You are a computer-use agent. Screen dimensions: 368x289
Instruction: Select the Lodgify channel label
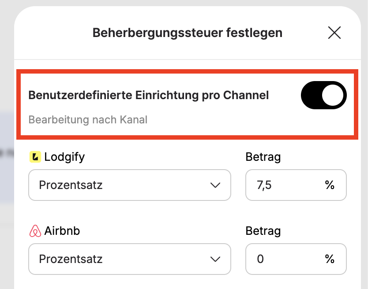click(x=64, y=157)
